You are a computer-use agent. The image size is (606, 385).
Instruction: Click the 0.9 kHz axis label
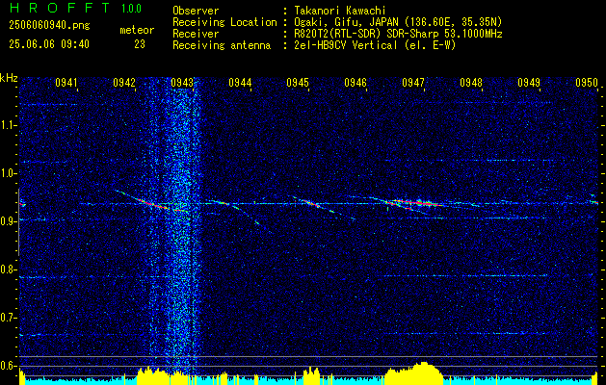(x=8, y=221)
